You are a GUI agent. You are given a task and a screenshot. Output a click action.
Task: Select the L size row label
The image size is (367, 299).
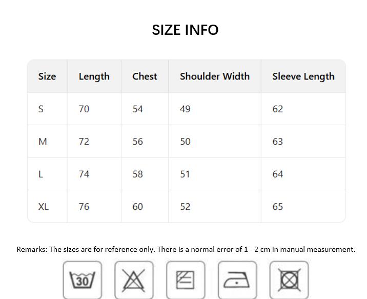[x=40, y=174]
